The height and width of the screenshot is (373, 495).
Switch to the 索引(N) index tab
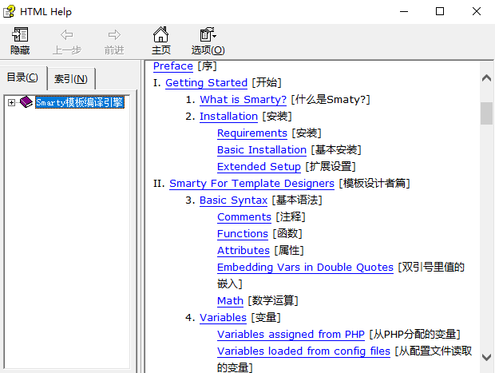tap(72, 78)
